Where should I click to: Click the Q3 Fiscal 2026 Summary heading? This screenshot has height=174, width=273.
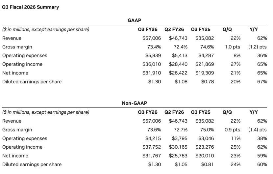[x=31, y=7]
